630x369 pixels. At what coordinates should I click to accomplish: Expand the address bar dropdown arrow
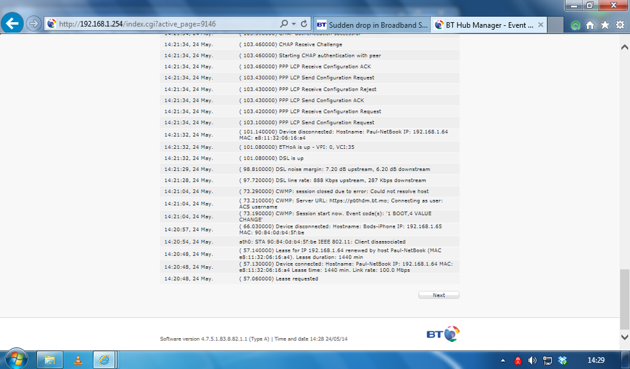(294, 24)
